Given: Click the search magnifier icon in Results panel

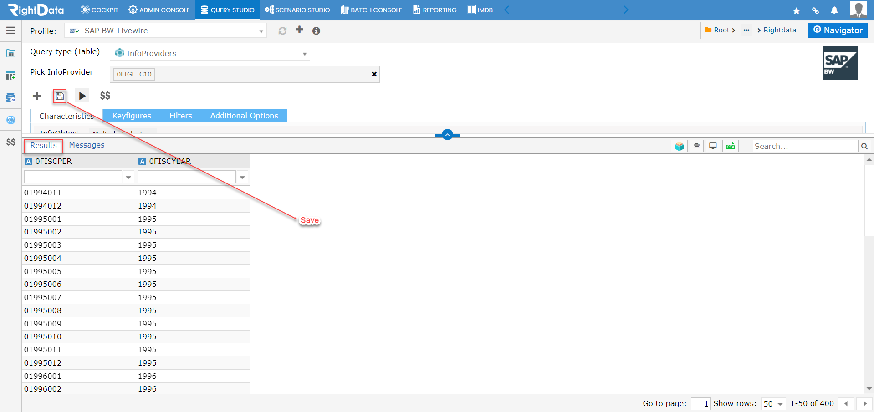Looking at the screenshot, I should (864, 146).
